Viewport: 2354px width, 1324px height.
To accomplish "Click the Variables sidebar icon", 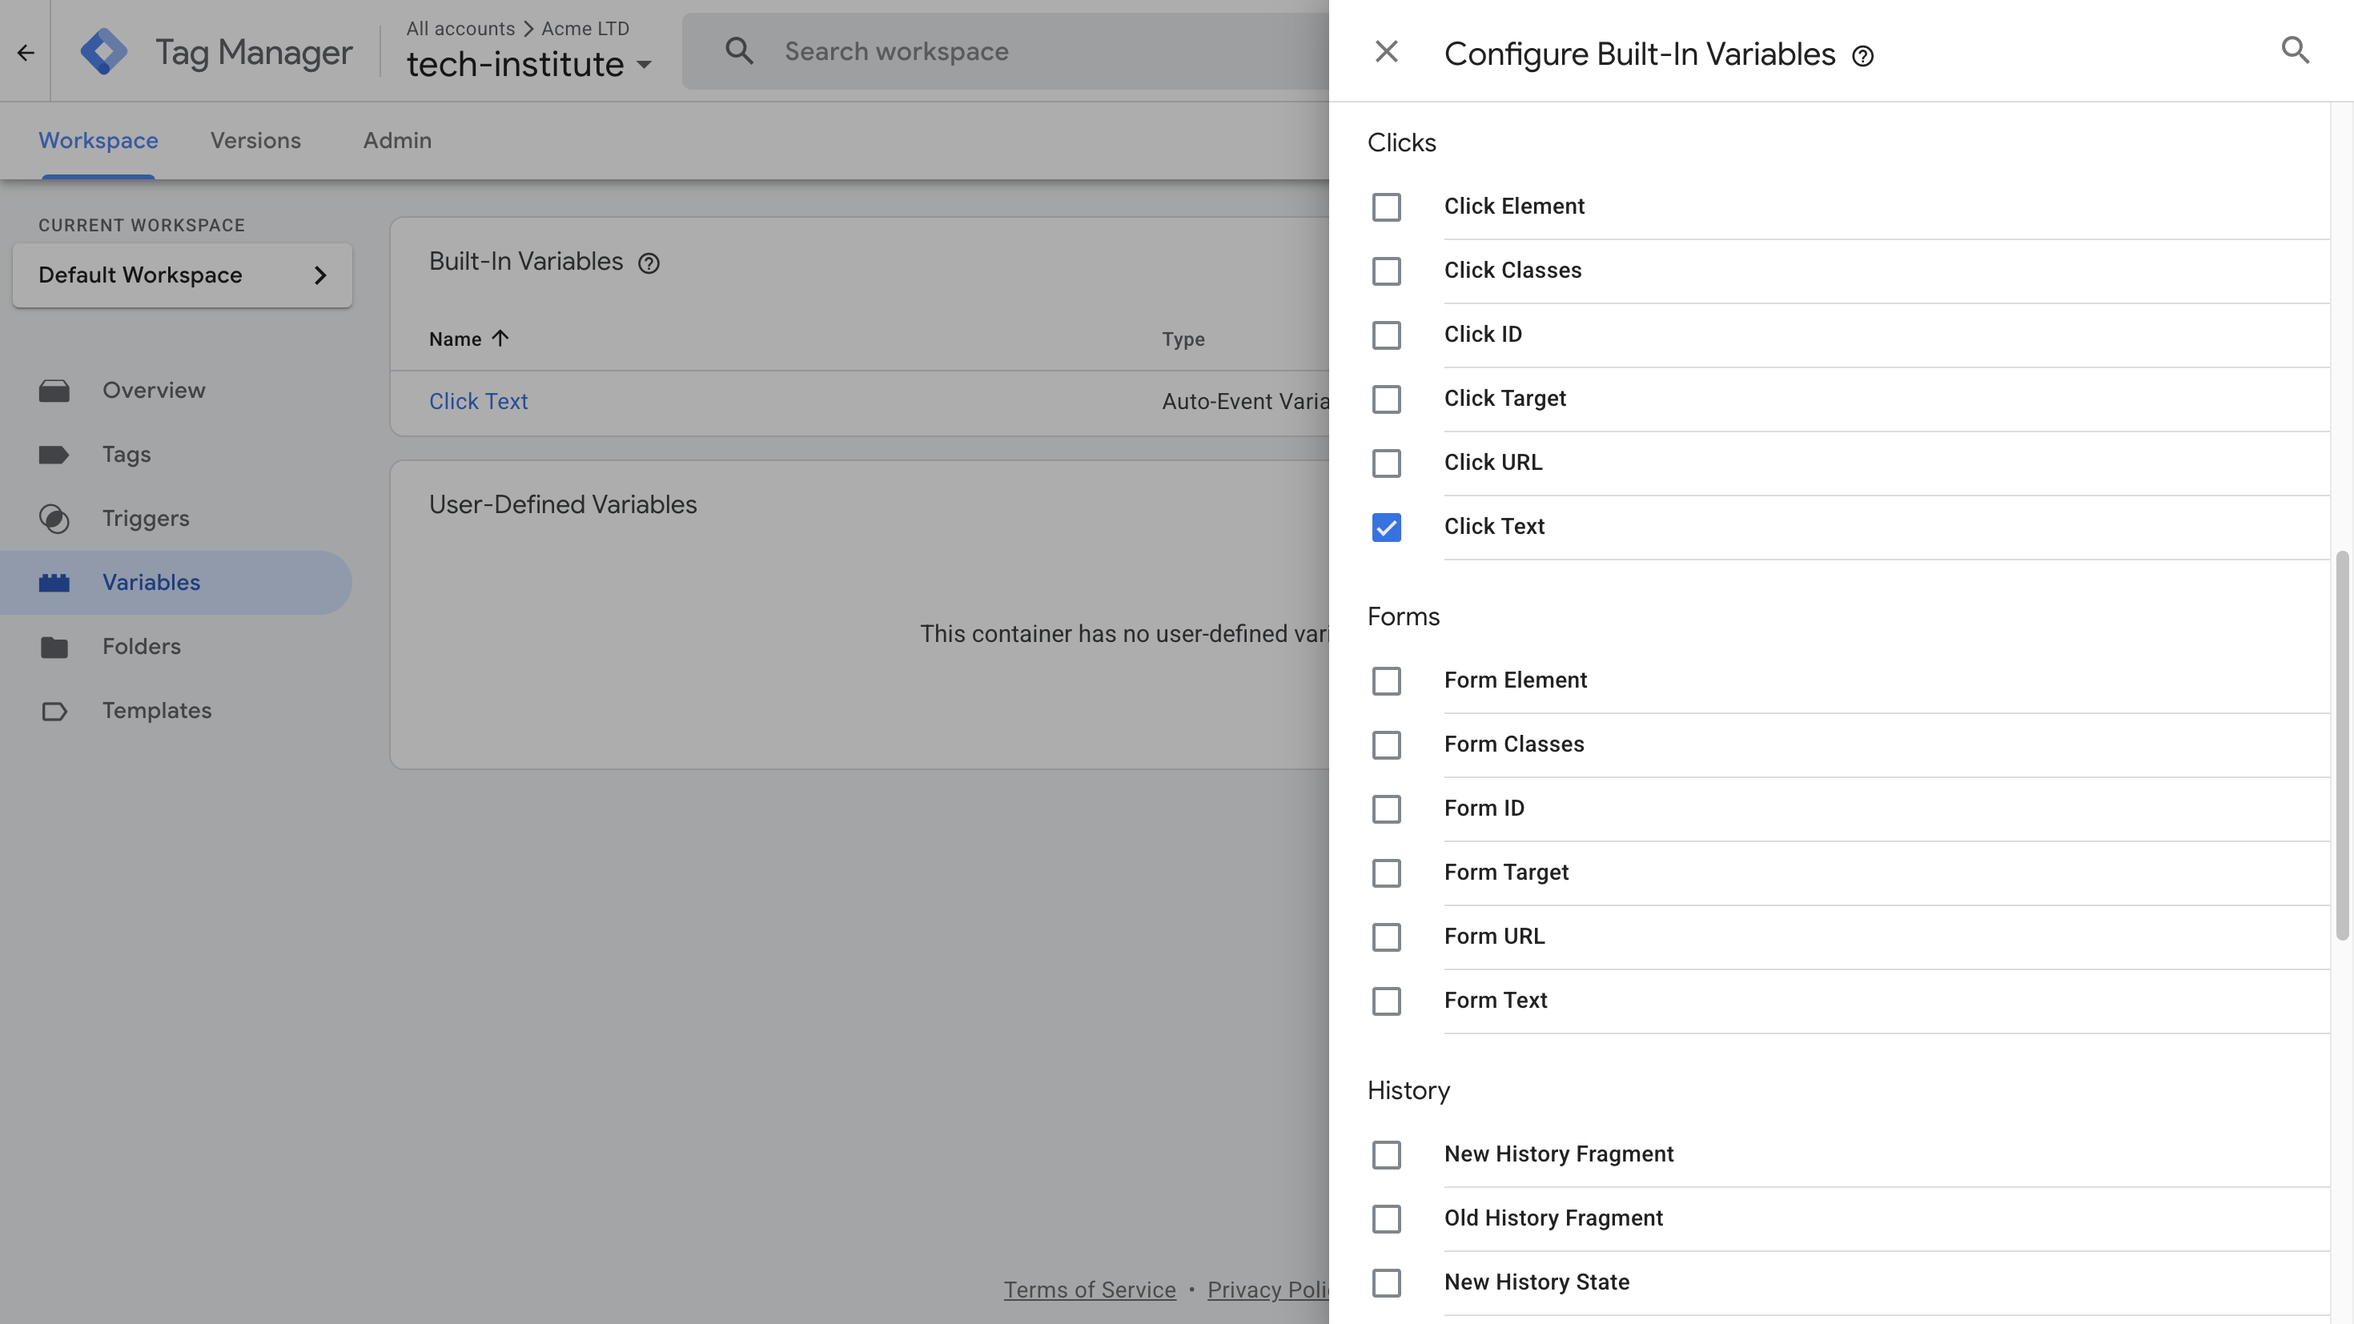I will pos(54,582).
